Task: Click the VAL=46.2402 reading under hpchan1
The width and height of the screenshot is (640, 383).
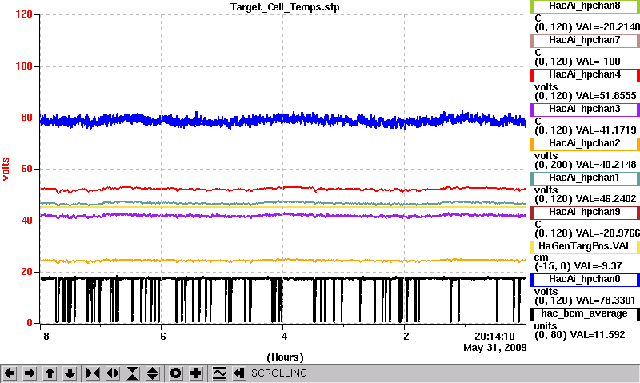Action: point(606,199)
